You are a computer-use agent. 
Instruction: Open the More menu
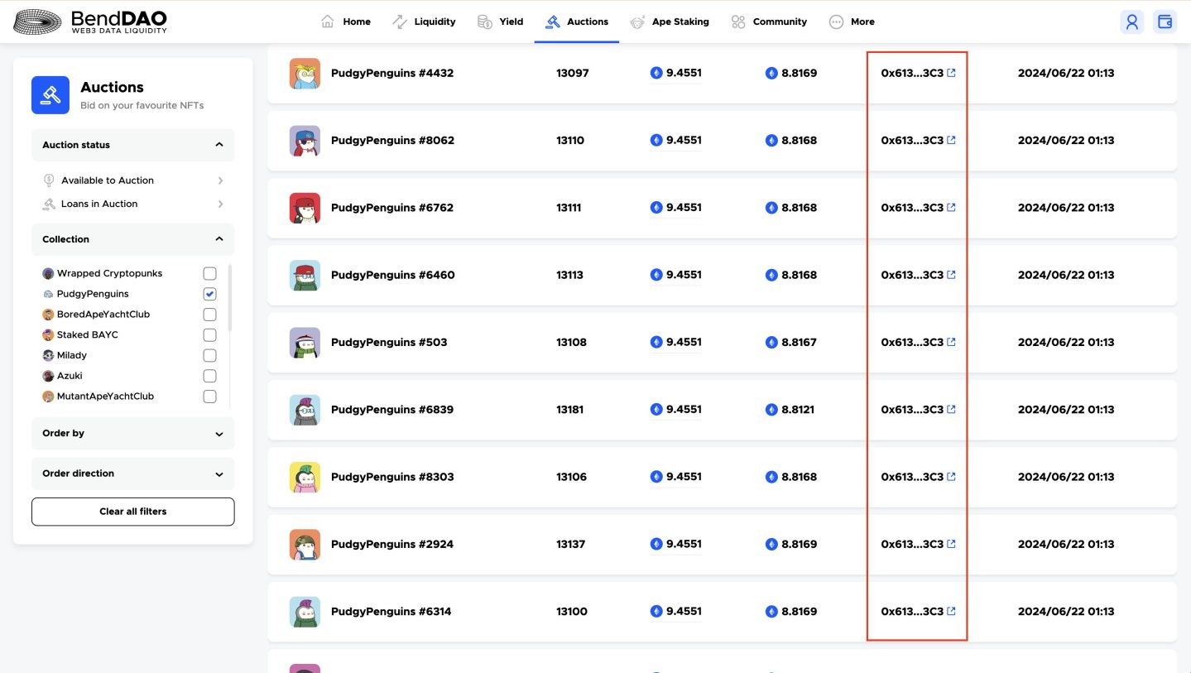pyautogui.click(x=852, y=22)
